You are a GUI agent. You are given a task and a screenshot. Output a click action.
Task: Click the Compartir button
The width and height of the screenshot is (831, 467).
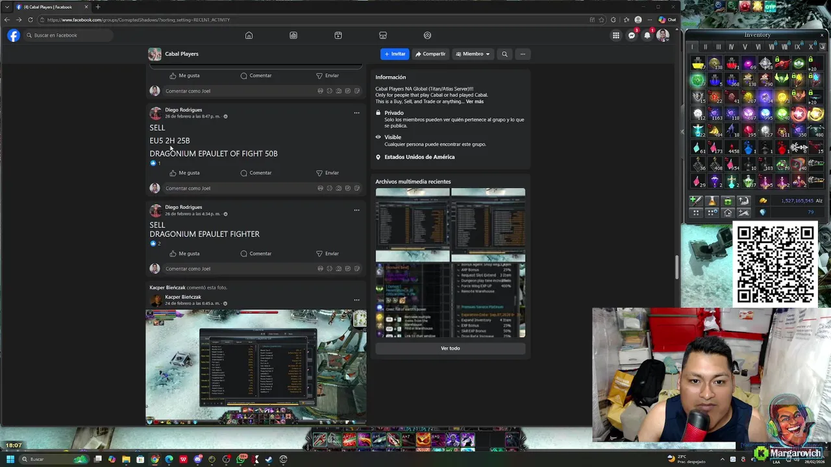(x=430, y=54)
